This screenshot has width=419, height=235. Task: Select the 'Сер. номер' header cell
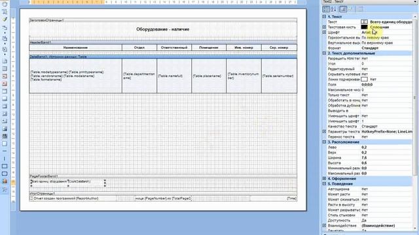pos(279,48)
